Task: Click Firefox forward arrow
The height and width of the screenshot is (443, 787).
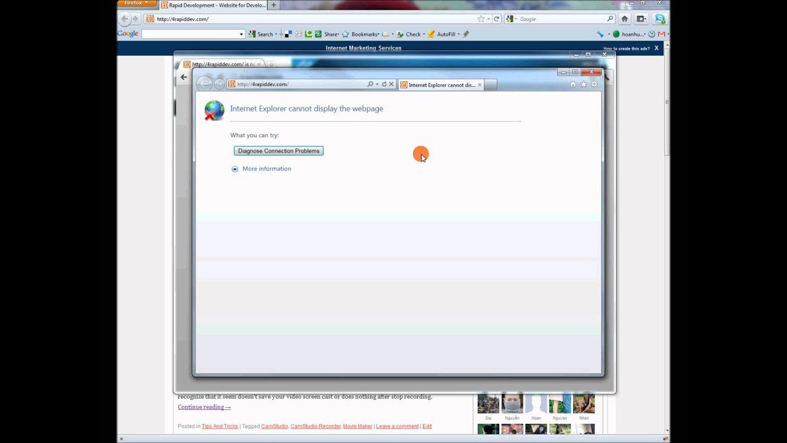Action: pos(136,19)
